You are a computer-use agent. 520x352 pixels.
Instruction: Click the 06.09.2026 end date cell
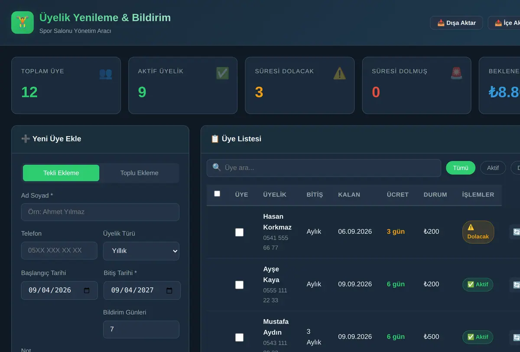[x=355, y=232]
